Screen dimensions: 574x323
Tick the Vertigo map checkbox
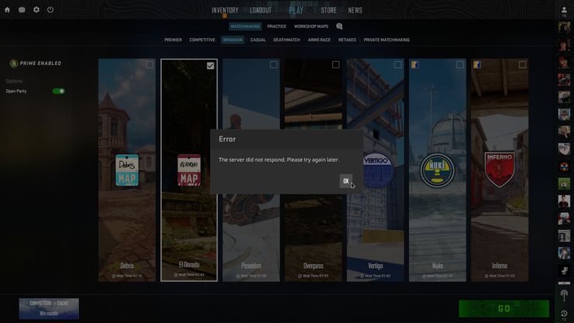tap(398, 65)
